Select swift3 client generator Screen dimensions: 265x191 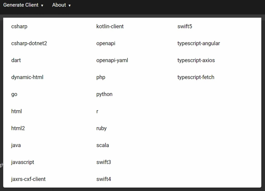(x=104, y=162)
